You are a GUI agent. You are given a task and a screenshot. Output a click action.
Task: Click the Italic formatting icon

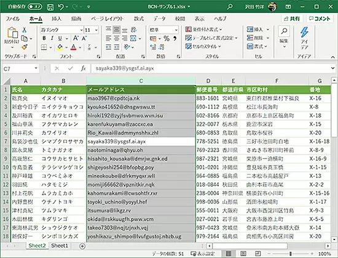52,38
